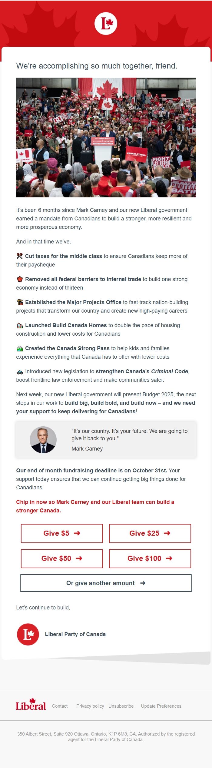The image size is (212, 768).
Task: Select the Or give another amount option
Action: coord(106,583)
